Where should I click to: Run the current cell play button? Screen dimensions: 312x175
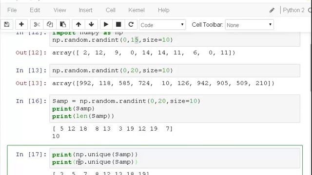106,24
